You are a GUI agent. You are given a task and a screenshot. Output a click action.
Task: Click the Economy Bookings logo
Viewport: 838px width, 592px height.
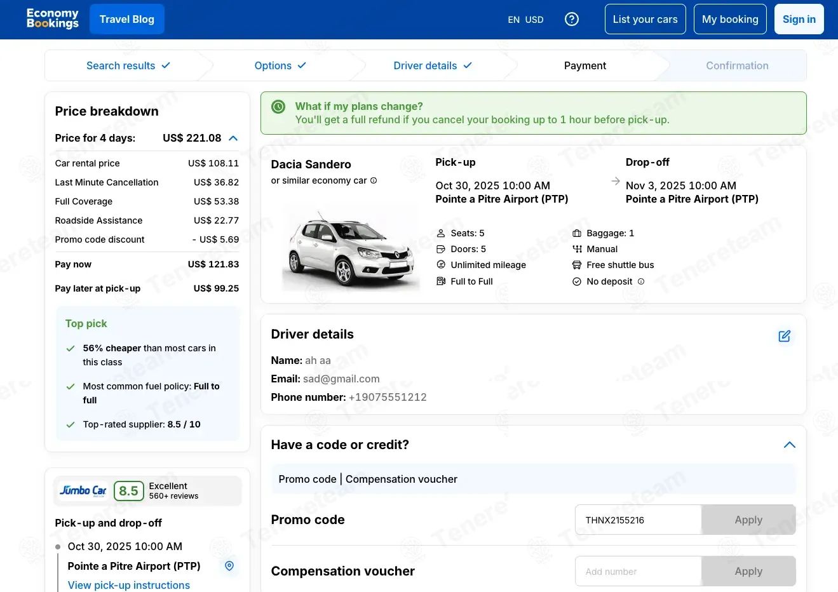[x=53, y=18]
